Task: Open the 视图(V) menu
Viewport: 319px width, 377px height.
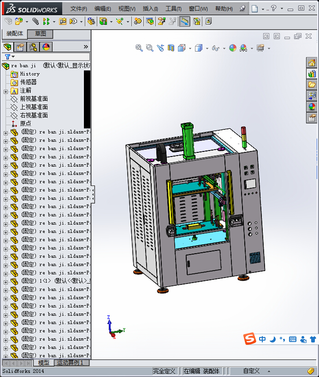Action: [127, 9]
